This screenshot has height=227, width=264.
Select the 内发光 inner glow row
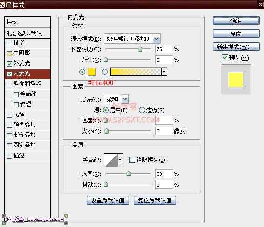(x=28, y=74)
